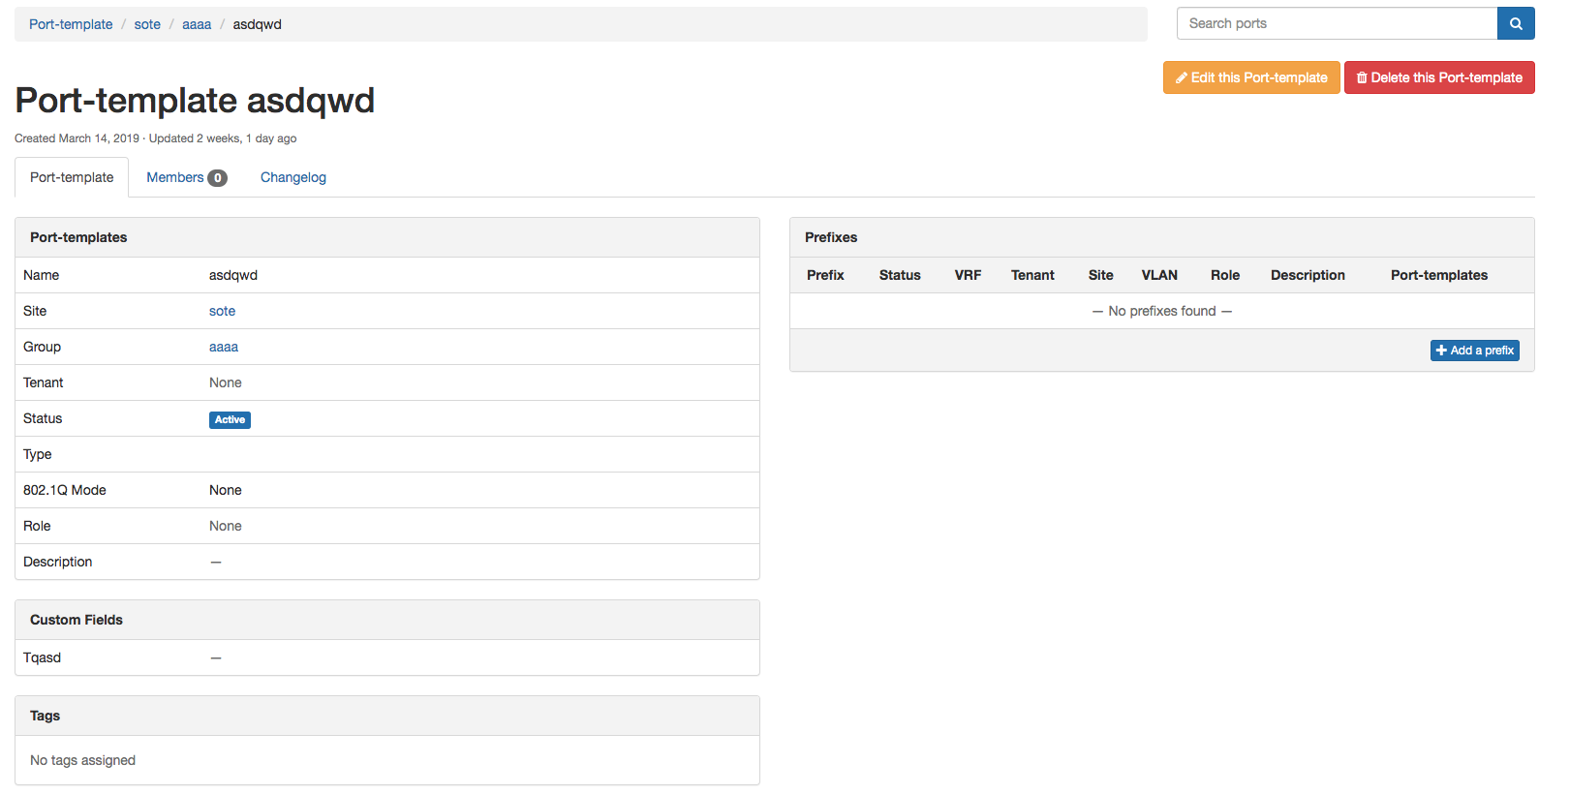Type in the Search ports field
Viewport: 1570px width, 794px height.
1337,24
